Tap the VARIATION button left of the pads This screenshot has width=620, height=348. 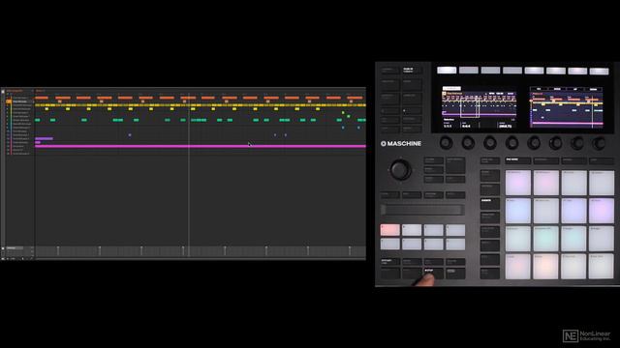[490, 217]
